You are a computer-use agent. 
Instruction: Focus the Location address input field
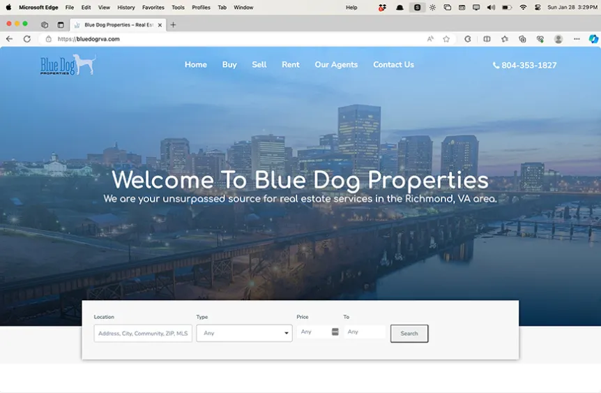point(143,333)
